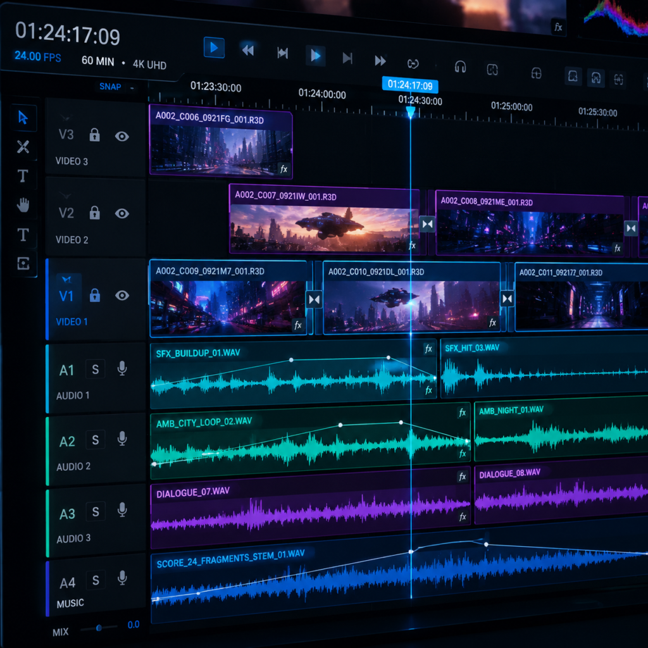Click the rewind button
This screenshot has width=648, height=648.
click(x=248, y=51)
